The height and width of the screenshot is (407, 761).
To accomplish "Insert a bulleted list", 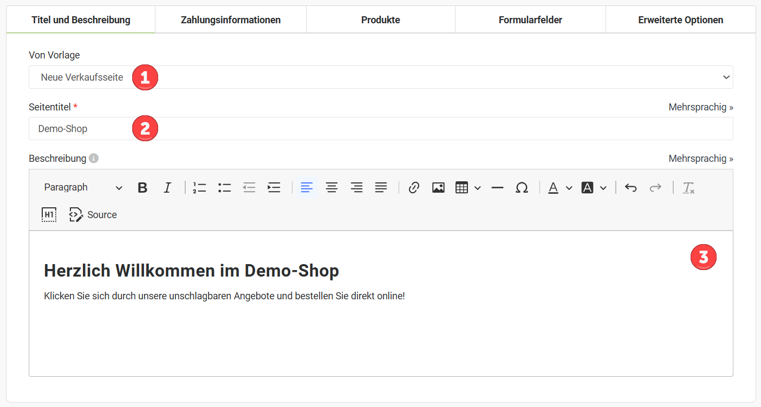I will (224, 188).
